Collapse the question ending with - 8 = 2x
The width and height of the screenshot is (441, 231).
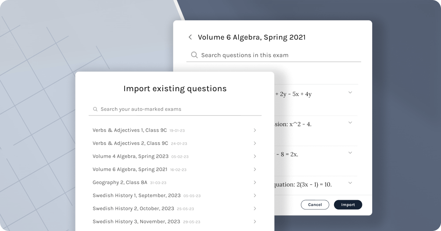pyautogui.click(x=350, y=153)
